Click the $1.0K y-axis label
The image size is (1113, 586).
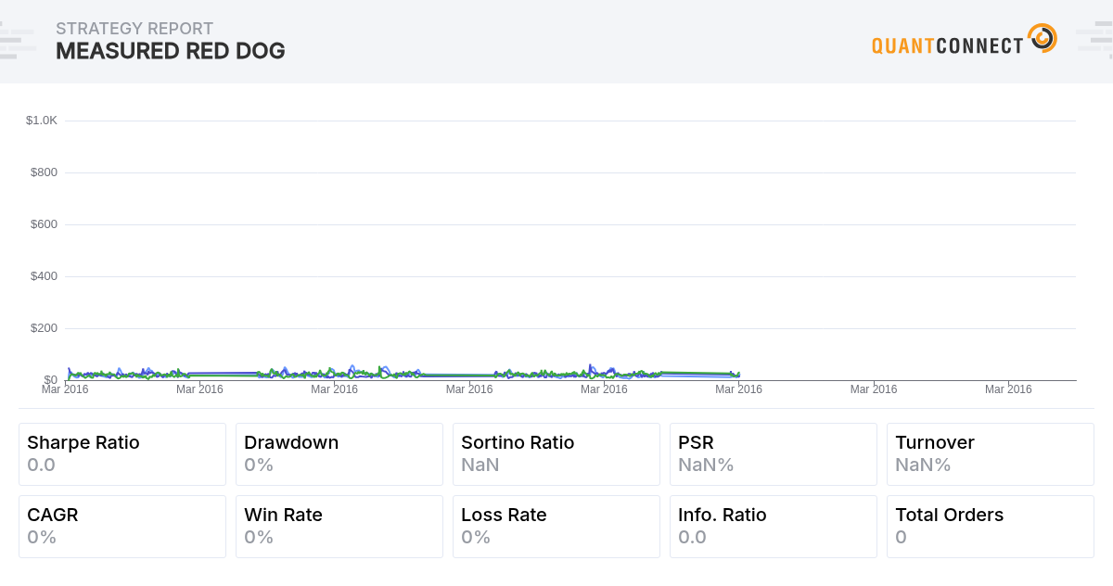click(42, 121)
